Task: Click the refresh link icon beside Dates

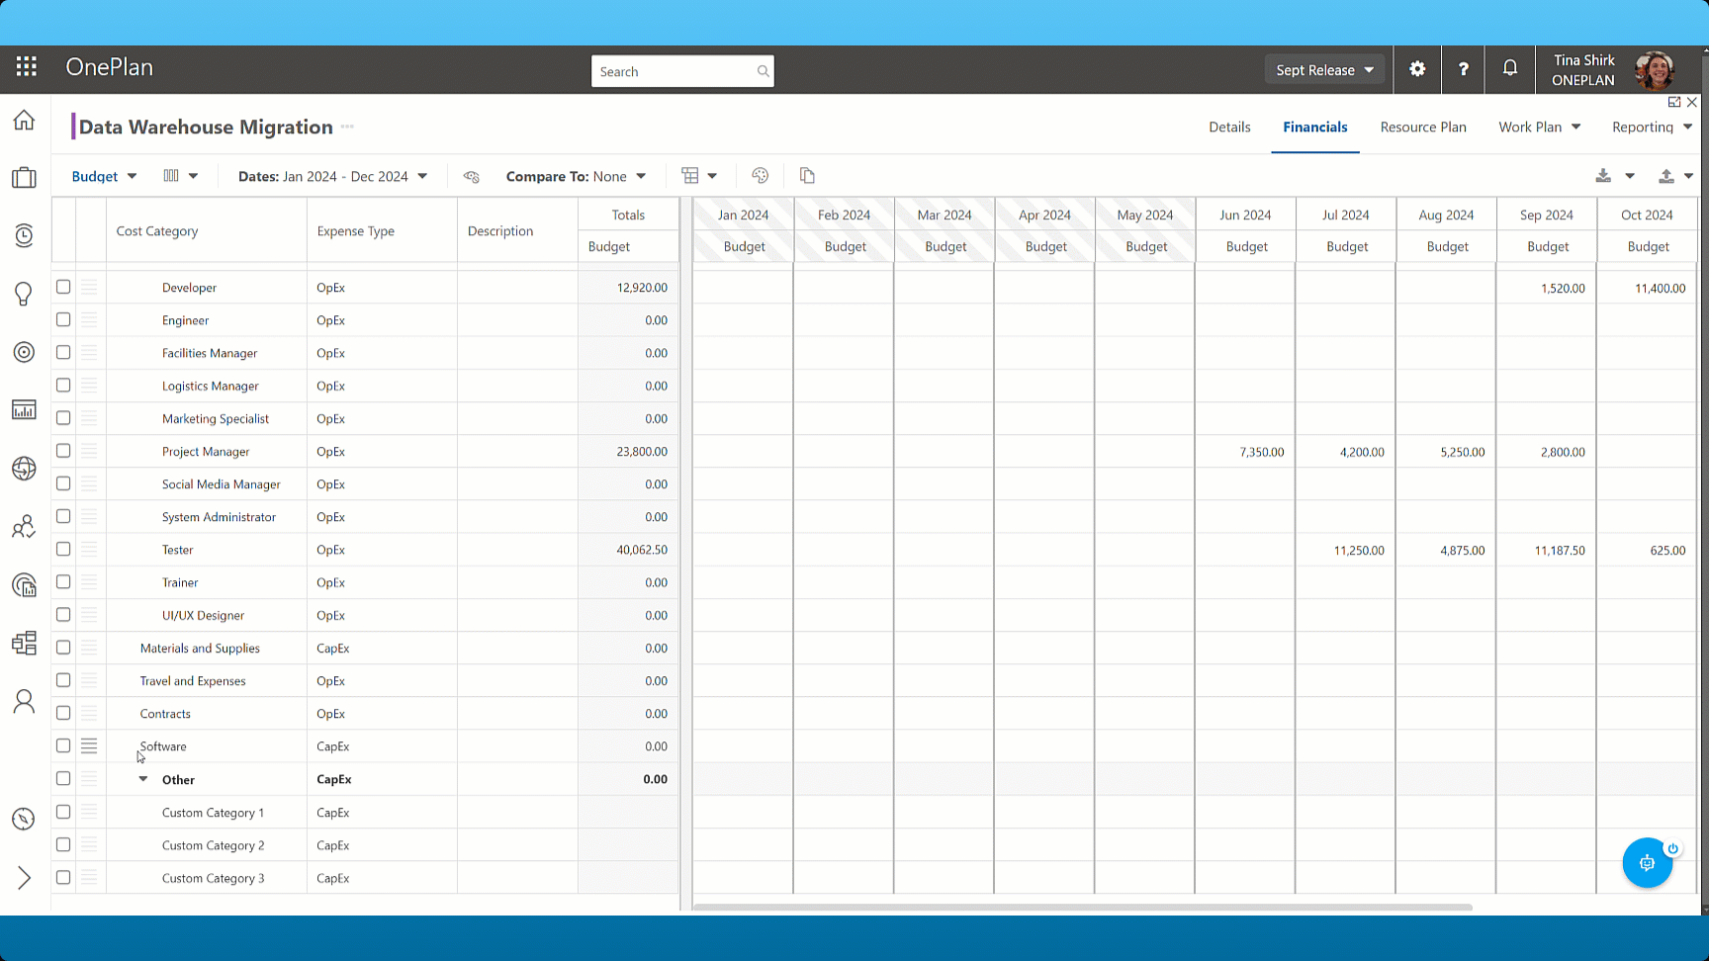Action: pos(472,176)
